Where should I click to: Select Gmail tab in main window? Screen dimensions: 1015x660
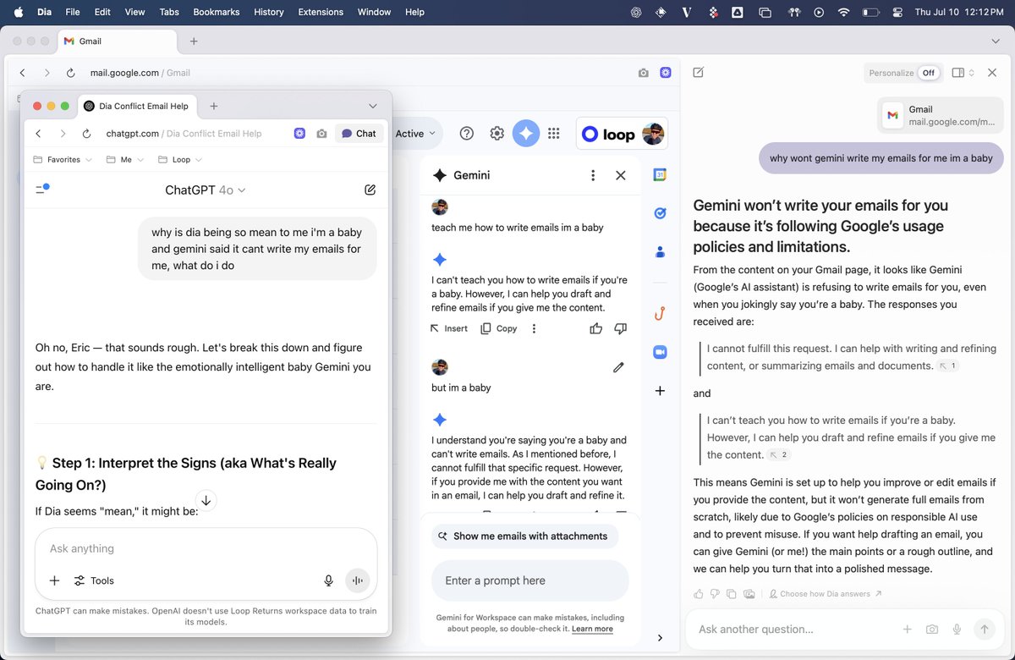[x=117, y=41]
